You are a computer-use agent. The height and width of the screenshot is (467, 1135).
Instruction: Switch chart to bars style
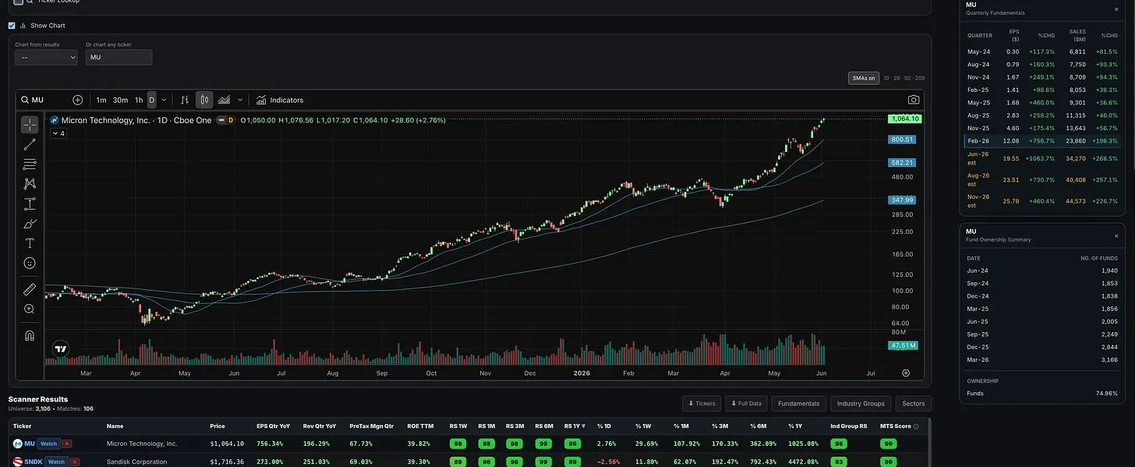185,100
